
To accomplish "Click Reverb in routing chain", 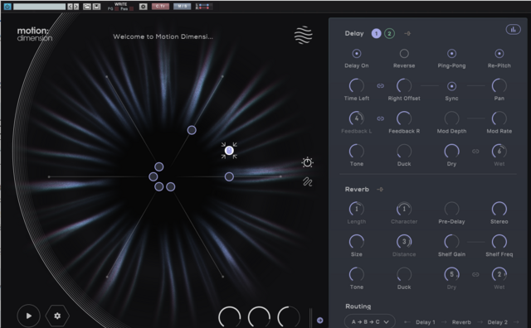I will coord(461,322).
